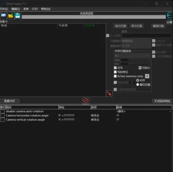
Task: Enable the Active memory only checkbox
Action: [x=115, y=76]
